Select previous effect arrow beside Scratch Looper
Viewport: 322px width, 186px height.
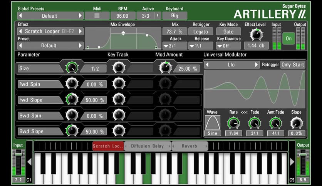pos(20,32)
